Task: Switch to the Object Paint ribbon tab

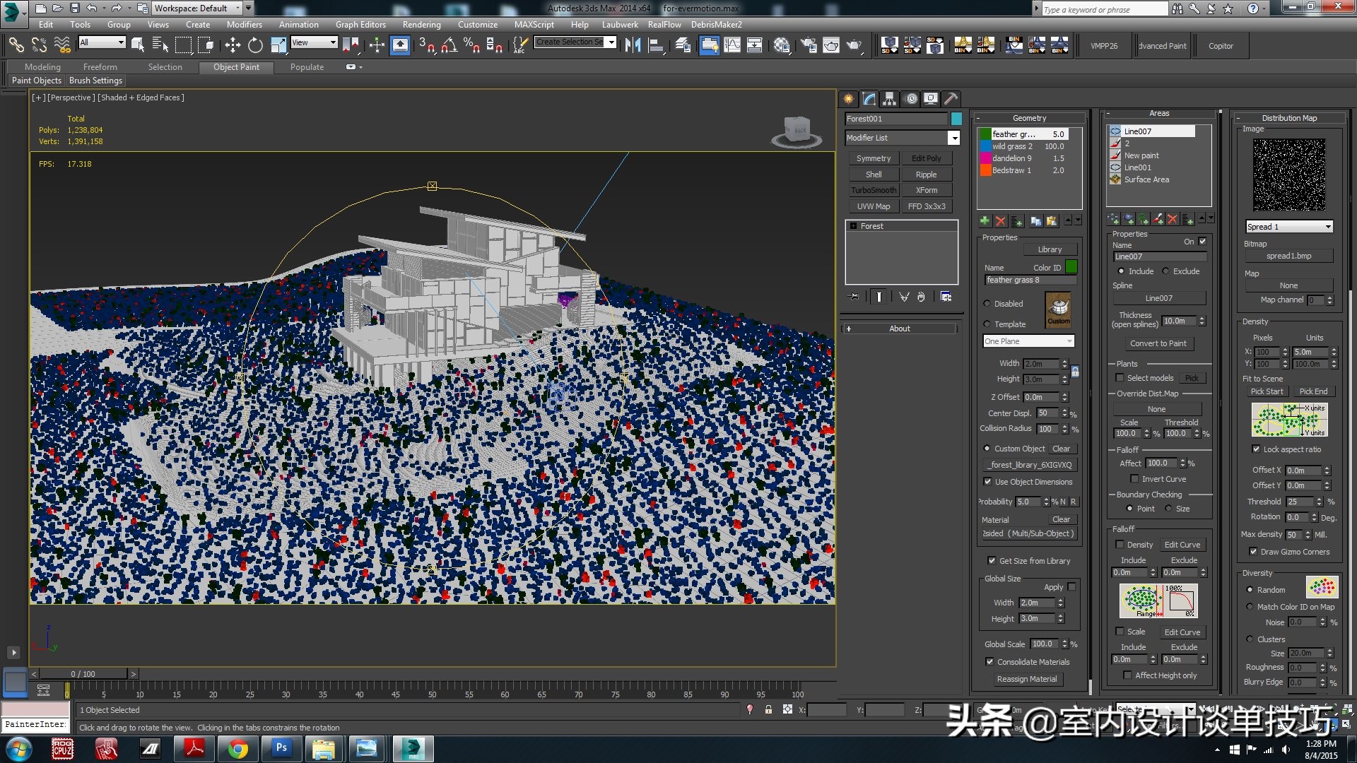Action: [236, 67]
